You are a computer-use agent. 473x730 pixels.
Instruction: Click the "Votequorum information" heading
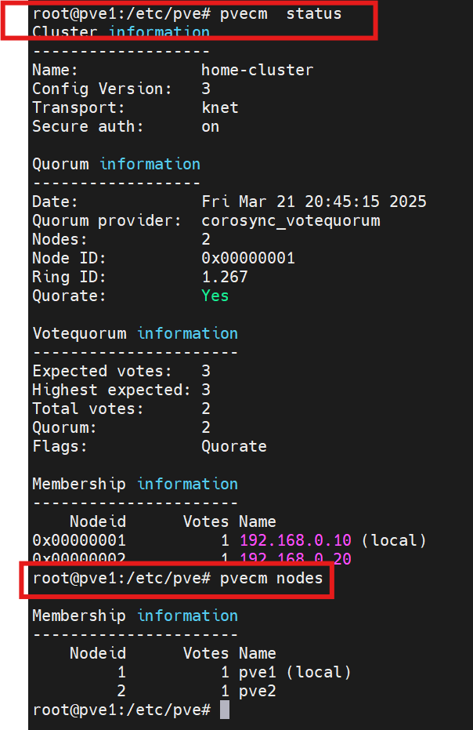click(135, 333)
